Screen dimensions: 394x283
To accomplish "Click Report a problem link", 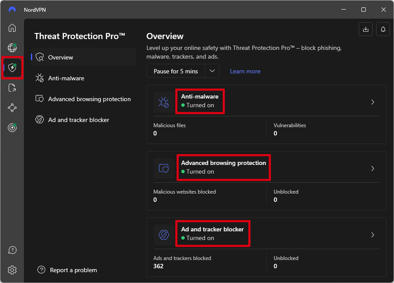I will (73, 270).
